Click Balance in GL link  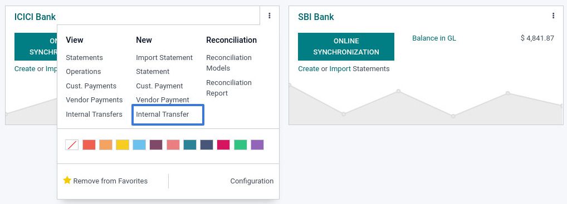click(434, 38)
